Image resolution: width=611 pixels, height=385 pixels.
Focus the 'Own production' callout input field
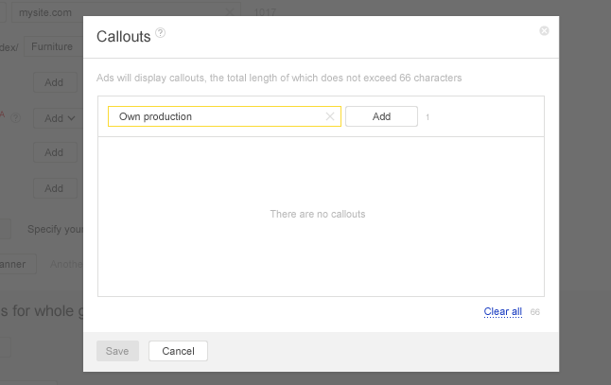point(218,116)
